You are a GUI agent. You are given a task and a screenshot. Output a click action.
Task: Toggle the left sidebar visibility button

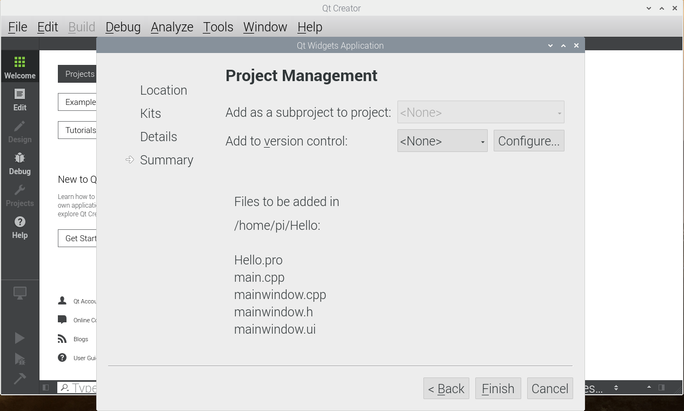pyautogui.click(x=46, y=387)
